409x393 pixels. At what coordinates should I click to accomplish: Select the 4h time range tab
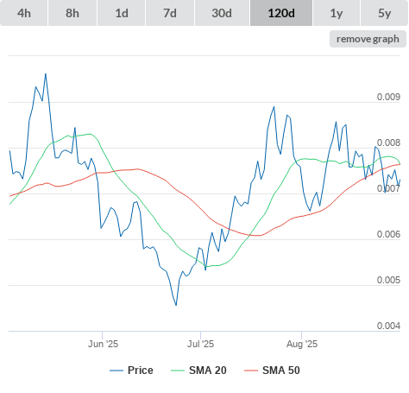tap(24, 13)
